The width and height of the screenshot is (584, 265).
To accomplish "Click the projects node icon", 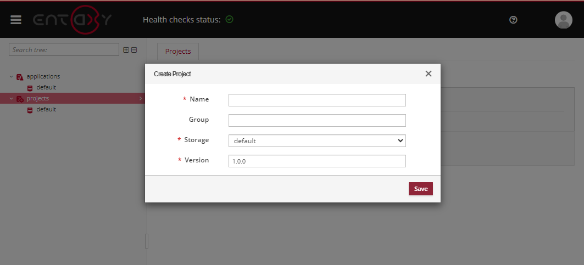I will pos(20,99).
